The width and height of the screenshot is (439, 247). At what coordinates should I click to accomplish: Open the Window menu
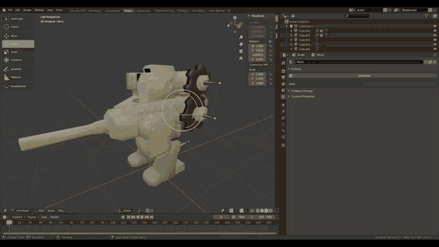(x=39, y=10)
